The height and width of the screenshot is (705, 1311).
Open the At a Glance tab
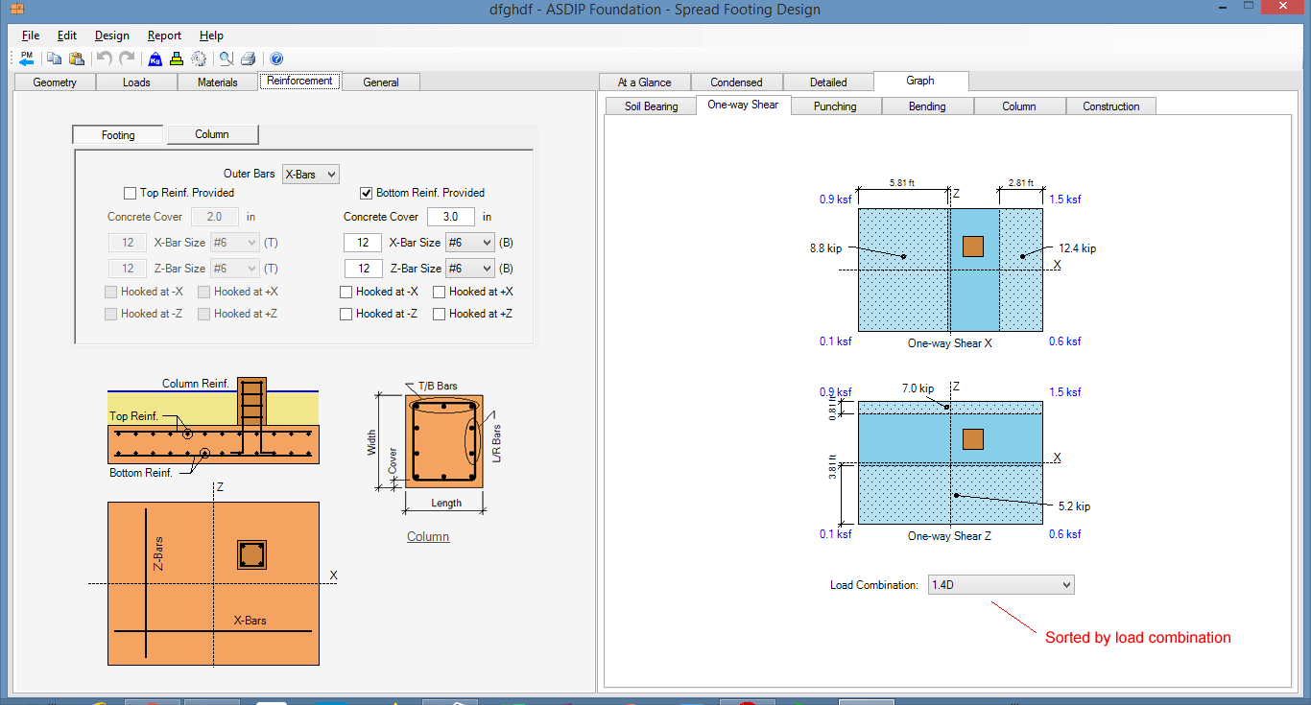click(x=645, y=82)
